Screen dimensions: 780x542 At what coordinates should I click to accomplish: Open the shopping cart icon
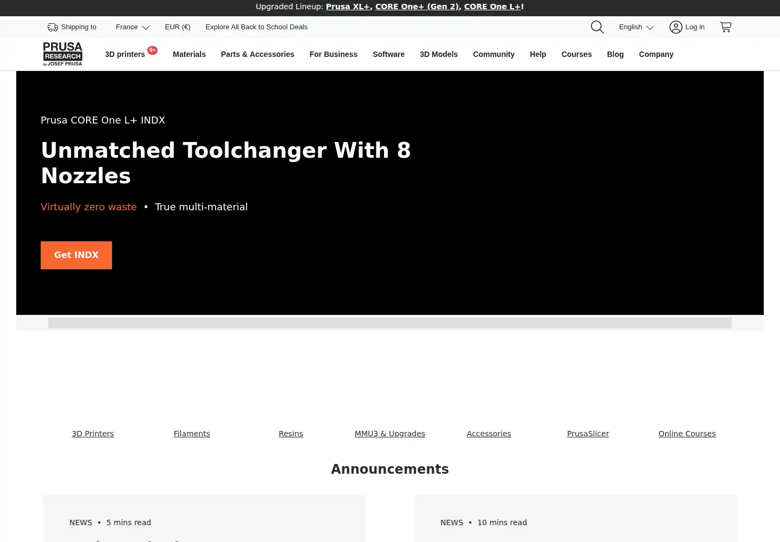click(726, 27)
